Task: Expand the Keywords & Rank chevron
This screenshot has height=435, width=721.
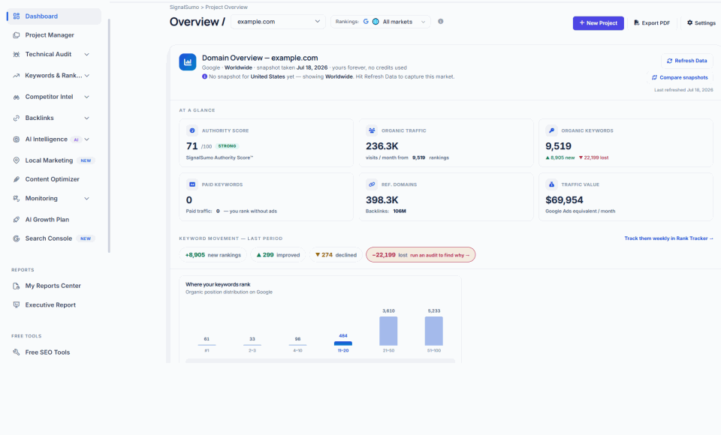Action: pyautogui.click(x=86, y=75)
